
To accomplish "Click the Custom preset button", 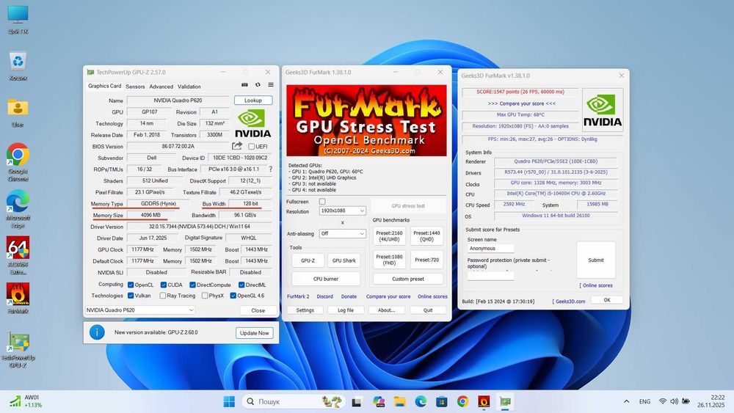I will pos(407,279).
